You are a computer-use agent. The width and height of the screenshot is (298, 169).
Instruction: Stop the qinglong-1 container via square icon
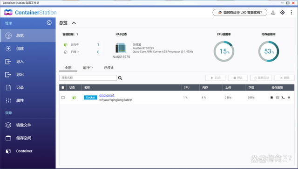pos(271,98)
